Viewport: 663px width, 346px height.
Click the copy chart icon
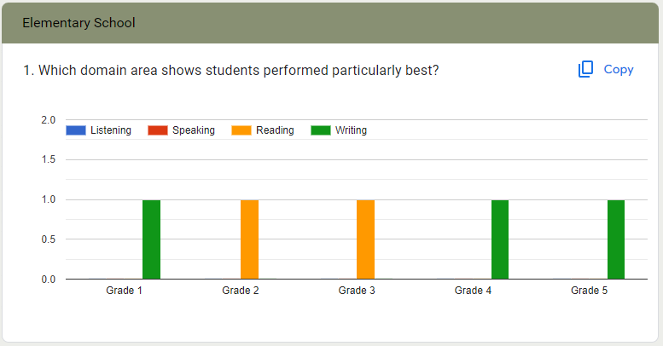point(585,70)
